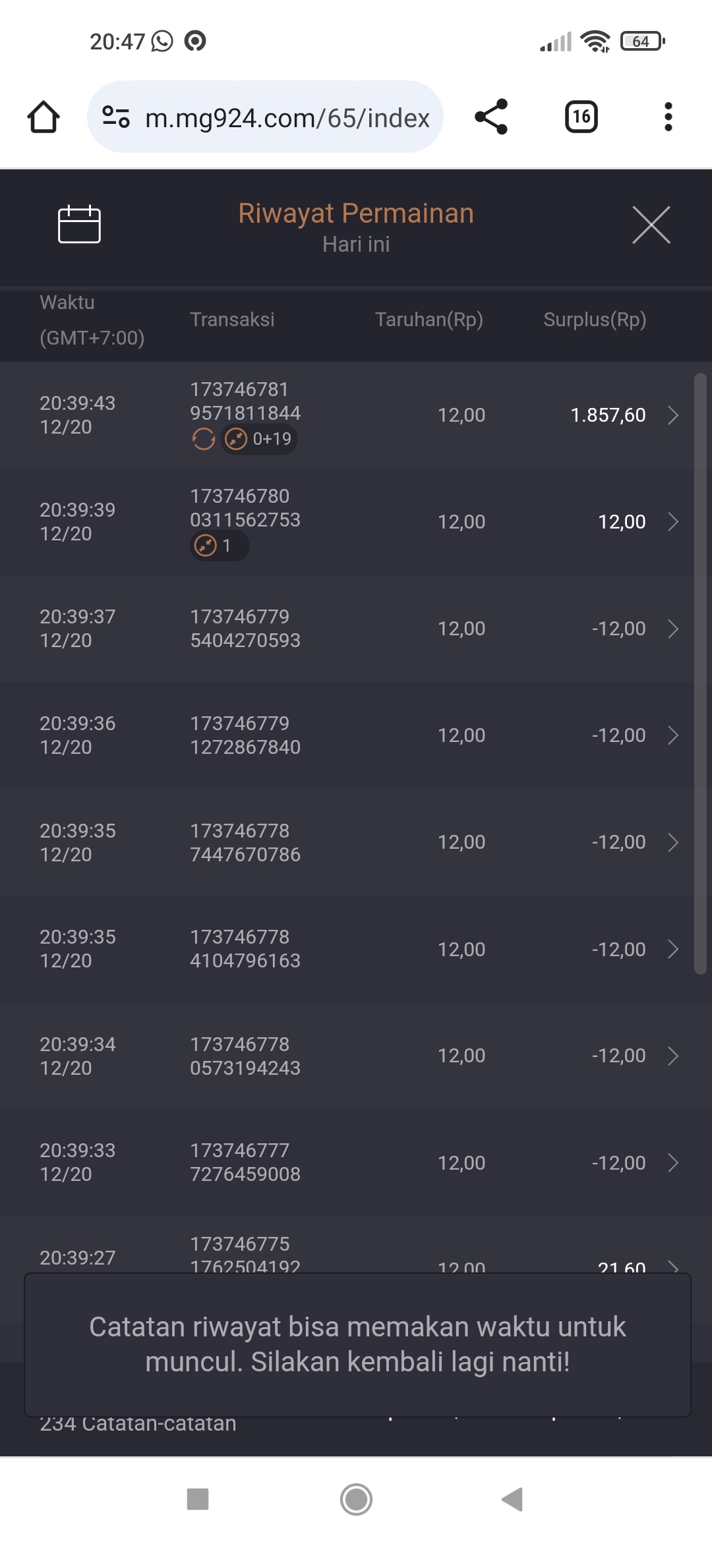The image size is (712, 1542).
Task: Open the browser three-dot menu
Action: coord(668,117)
